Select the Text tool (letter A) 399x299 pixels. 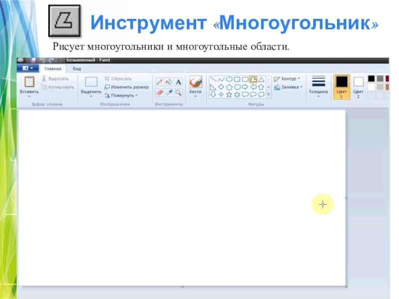178,82
